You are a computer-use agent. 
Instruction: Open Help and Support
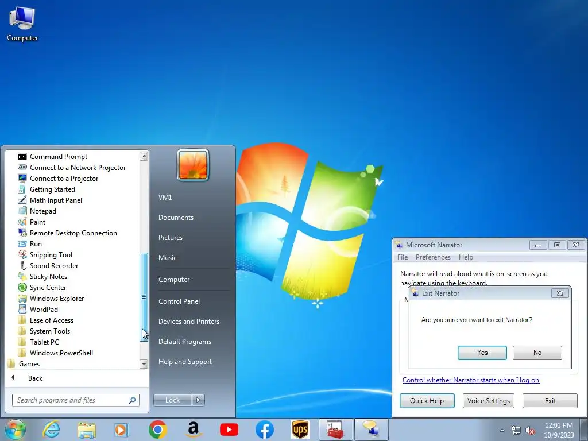pyautogui.click(x=185, y=362)
